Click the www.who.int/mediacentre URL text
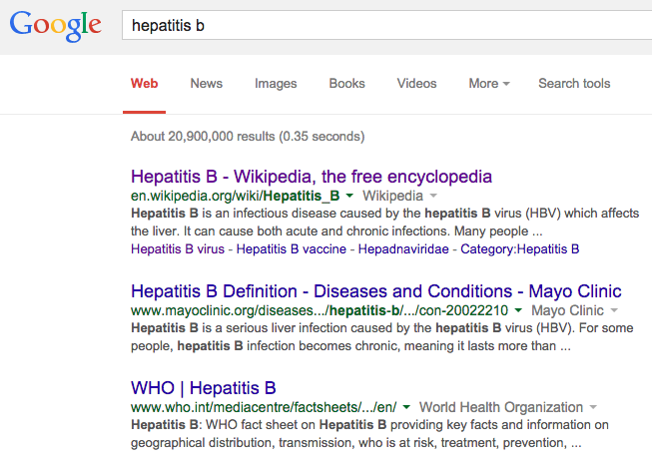 (x=264, y=407)
